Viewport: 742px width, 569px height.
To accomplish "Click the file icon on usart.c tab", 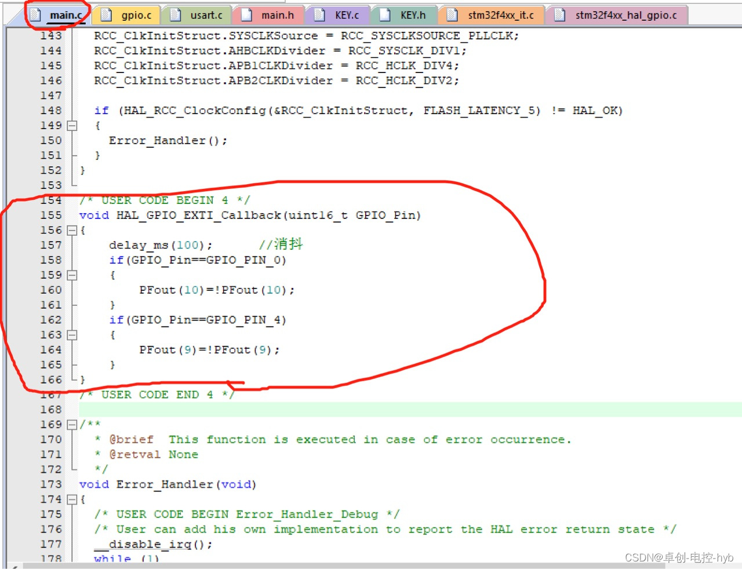I will click(175, 15).
